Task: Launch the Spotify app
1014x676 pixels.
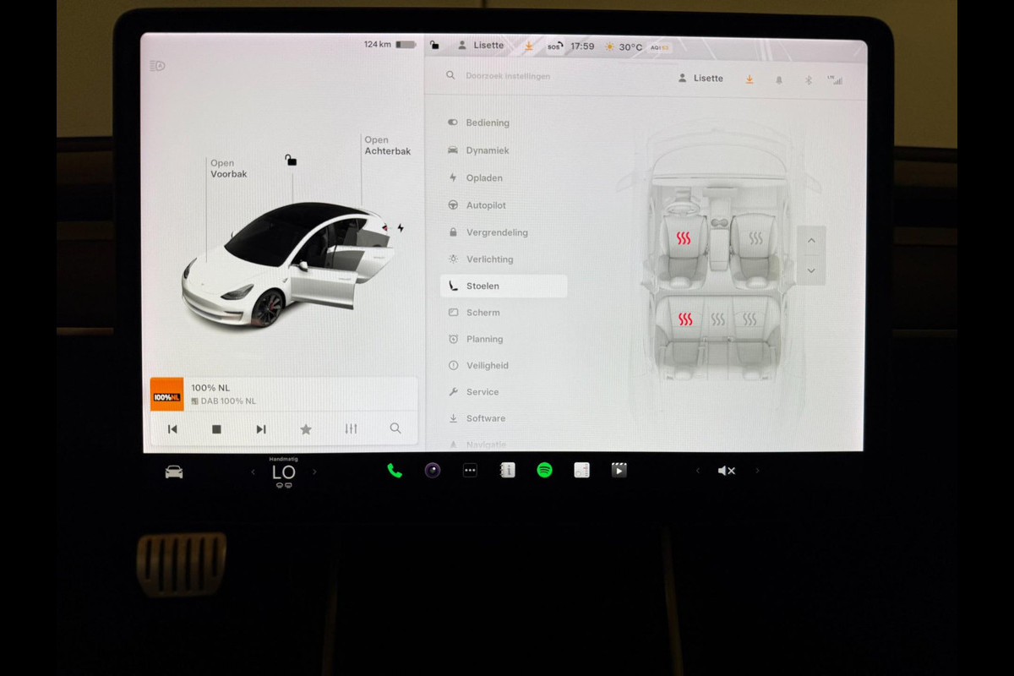Action: pos(545,471)
